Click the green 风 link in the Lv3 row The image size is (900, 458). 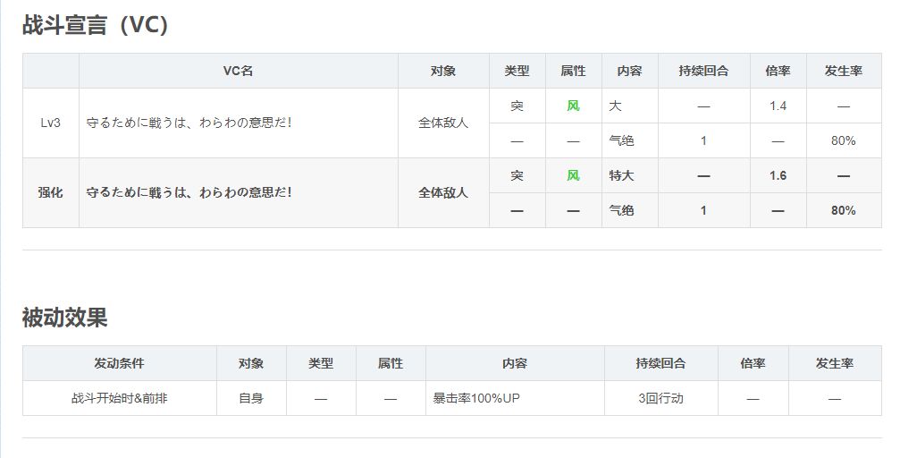coord(573,106)
